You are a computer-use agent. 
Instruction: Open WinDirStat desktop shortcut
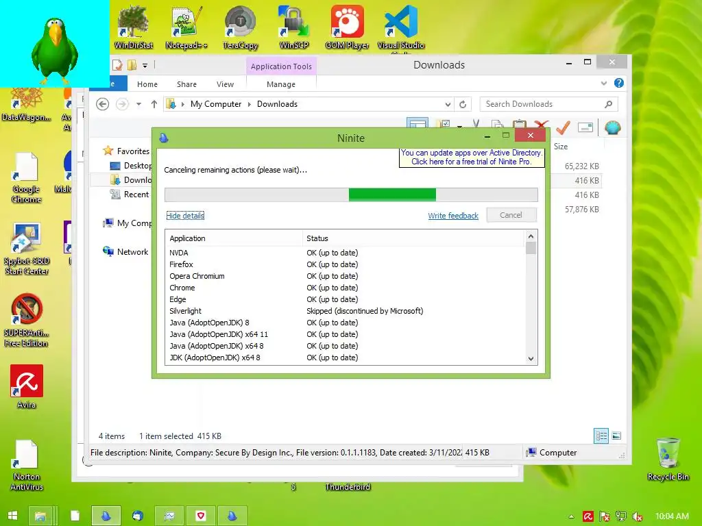tap(134, 27)
